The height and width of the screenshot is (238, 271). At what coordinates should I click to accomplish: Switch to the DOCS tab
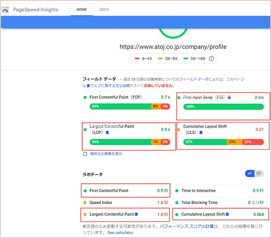[104, 10]
